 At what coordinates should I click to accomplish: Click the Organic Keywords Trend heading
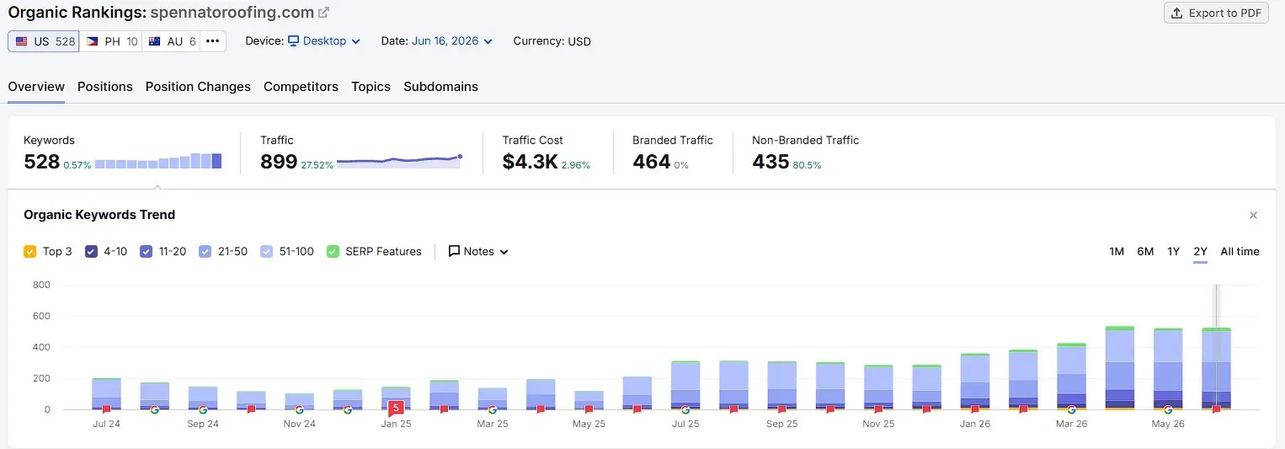click(99, 215)
